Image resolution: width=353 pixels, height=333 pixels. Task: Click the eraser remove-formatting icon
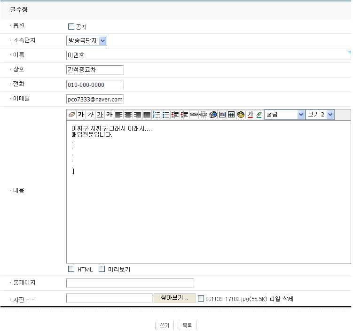(71, 115)
